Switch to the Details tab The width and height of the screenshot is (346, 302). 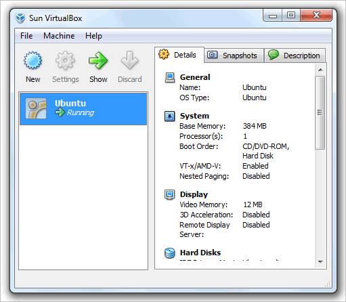point(179,55)
